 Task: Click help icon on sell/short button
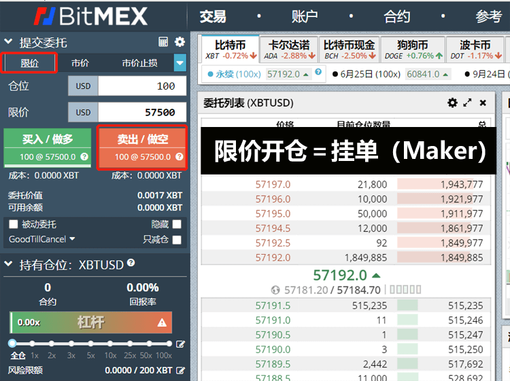click(x=180, y=157)
